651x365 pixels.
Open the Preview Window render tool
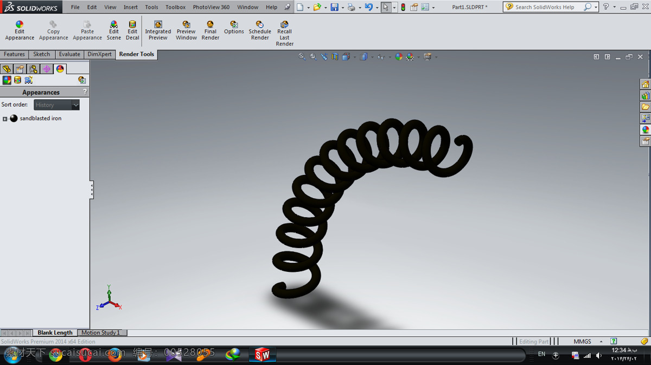[186, 31]
